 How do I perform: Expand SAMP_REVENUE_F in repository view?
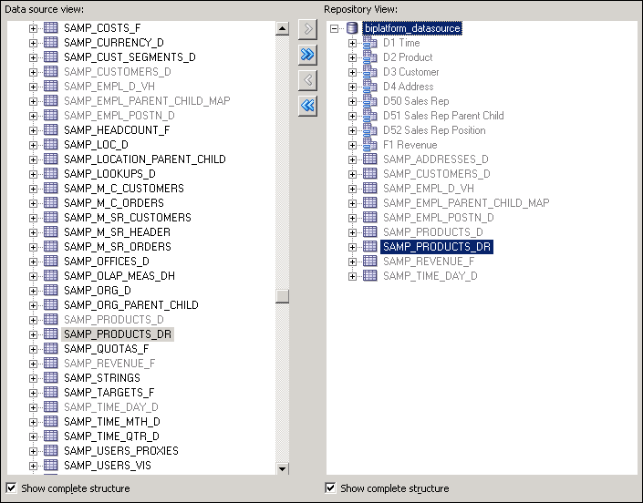(x=352, y=262)
